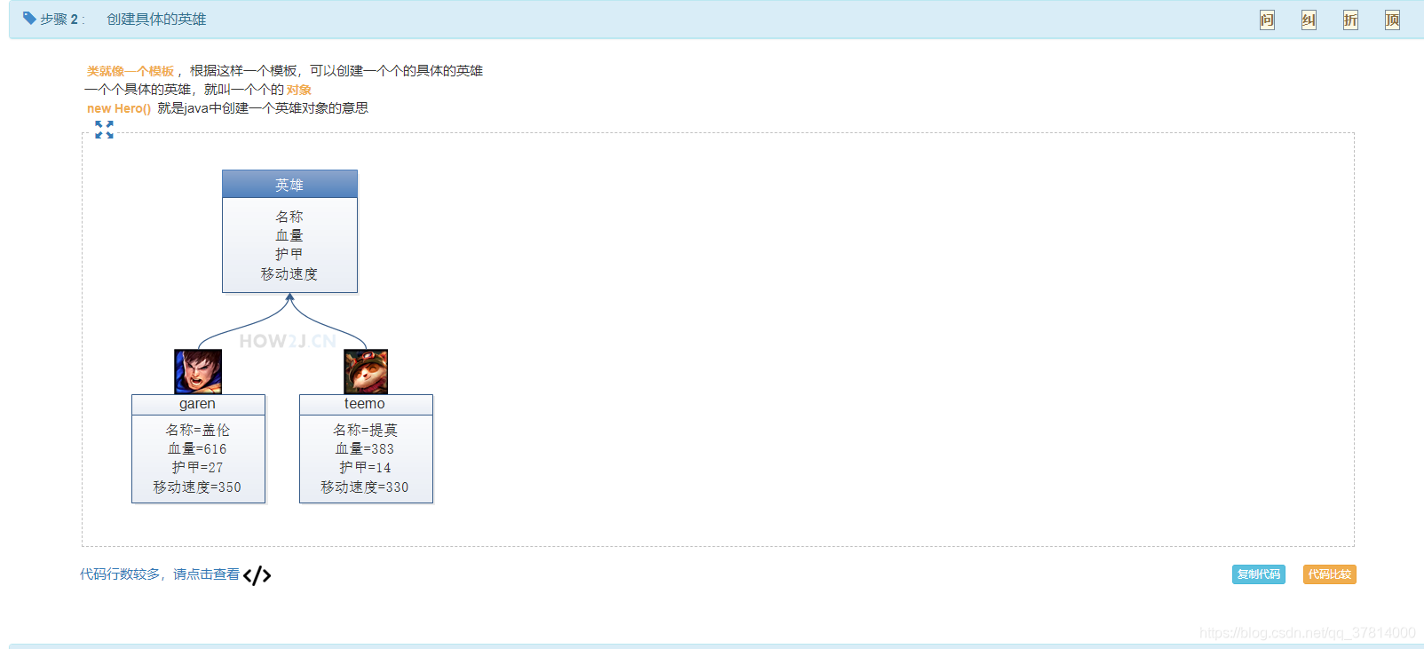
Task: Click the orange 类就像一个模板 text
Action: (x=131, y=71)
